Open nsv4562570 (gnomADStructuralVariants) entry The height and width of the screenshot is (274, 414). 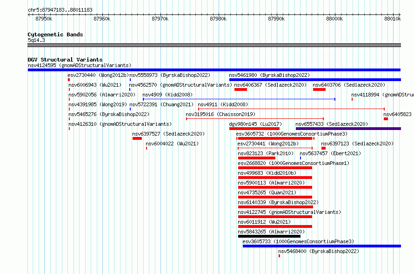point(180,85)
